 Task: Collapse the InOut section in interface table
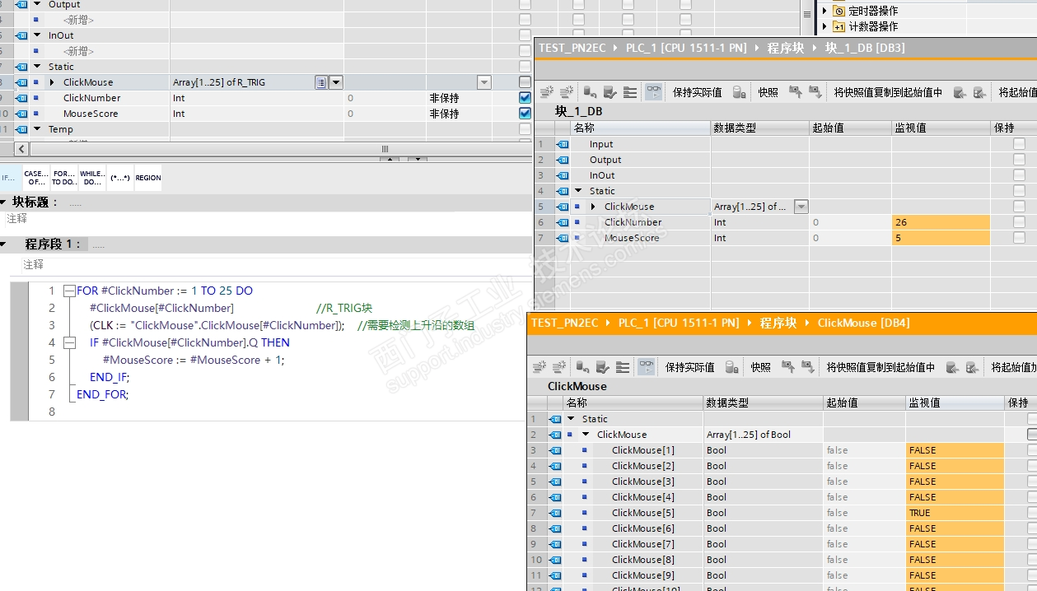(x=37, y=35)
